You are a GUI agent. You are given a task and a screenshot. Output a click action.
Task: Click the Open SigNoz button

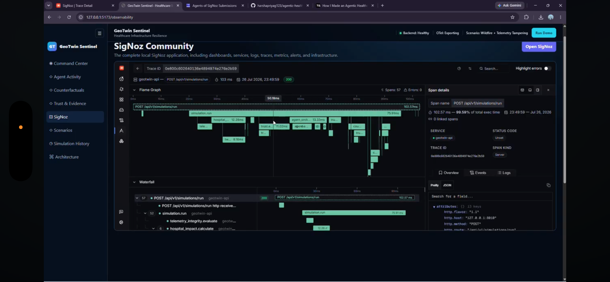[x=539, y=47]
